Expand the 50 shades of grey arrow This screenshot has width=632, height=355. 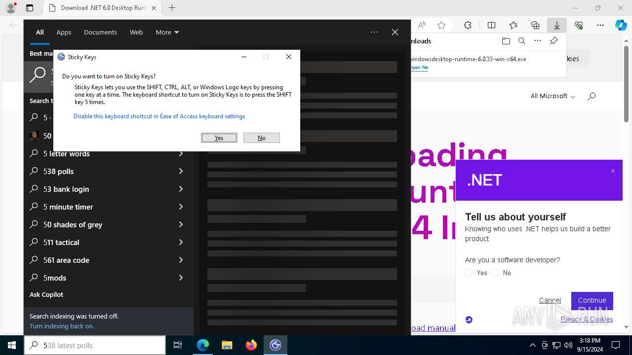click(181, 225)
